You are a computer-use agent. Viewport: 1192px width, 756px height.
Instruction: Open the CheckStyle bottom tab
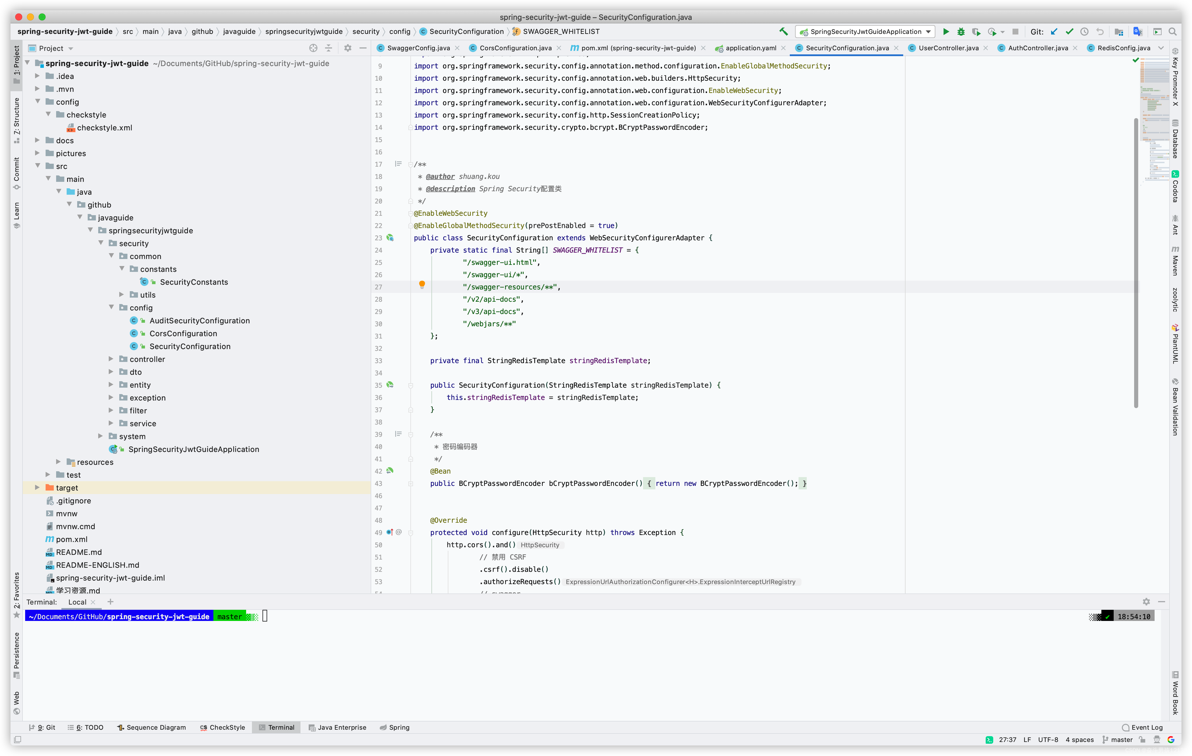pyautogui.click(x=222, y=727)
